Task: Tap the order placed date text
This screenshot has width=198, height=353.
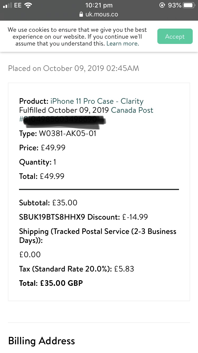Action: coord(74,69)
